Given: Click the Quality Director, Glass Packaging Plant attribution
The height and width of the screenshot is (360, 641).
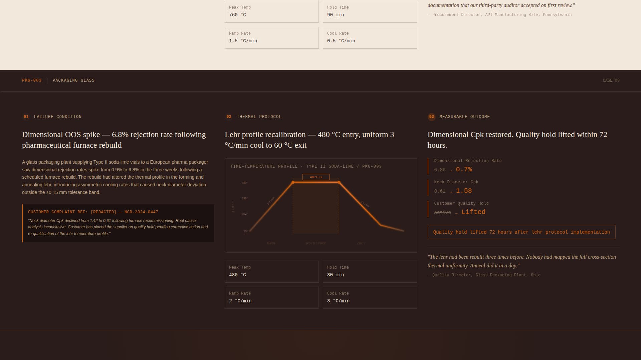Looking at the screenshot, I should [484, 275].
